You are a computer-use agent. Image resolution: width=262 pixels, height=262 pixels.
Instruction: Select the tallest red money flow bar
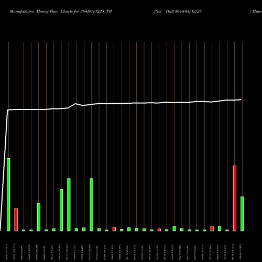pos(235,199)
